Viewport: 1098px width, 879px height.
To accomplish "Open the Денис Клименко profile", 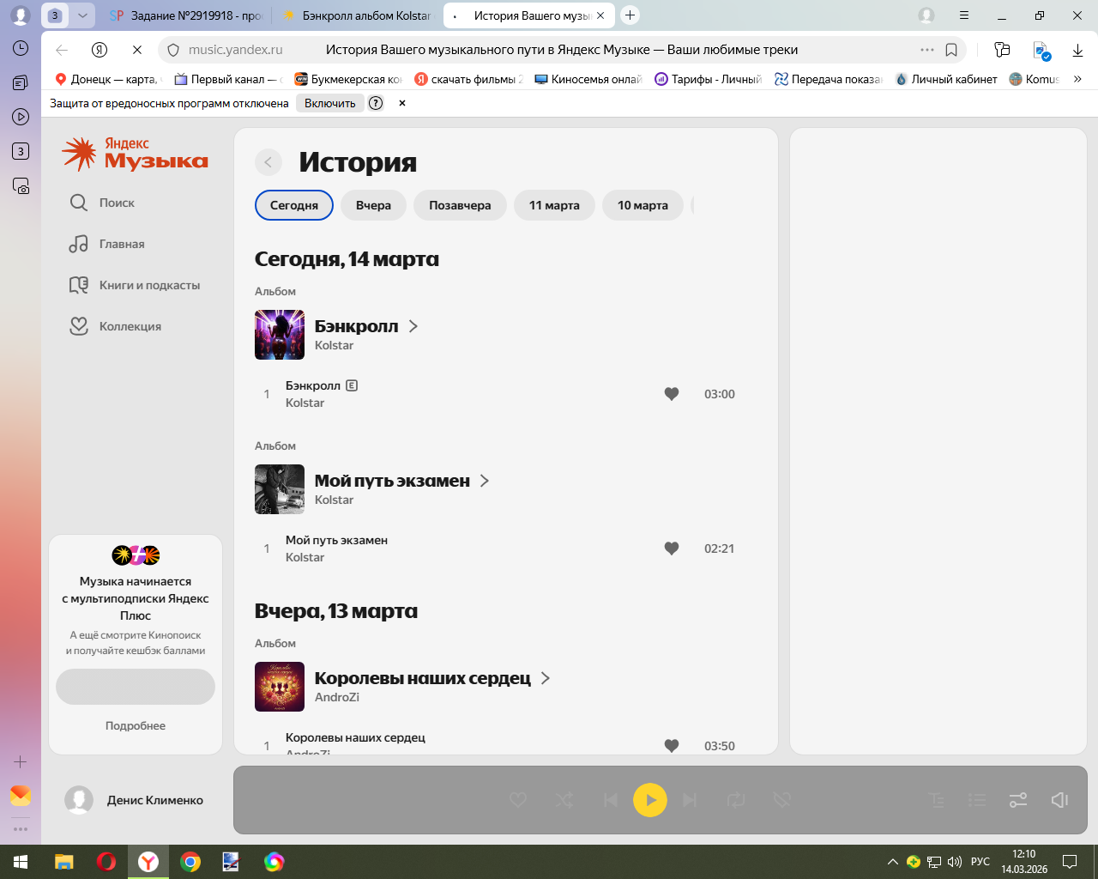I will tap(134, 800).
